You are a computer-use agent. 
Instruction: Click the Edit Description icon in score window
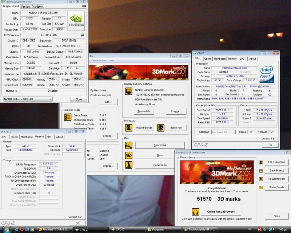click(261, 162)
